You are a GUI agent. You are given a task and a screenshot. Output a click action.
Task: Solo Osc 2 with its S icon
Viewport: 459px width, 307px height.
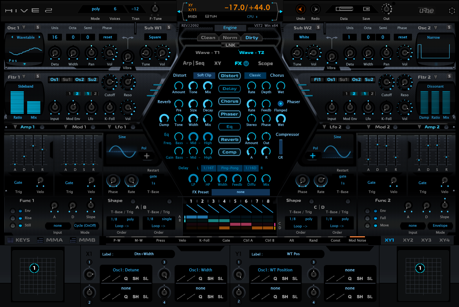tap(449, 27)
